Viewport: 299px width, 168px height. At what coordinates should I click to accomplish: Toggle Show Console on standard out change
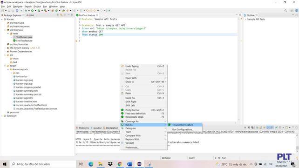[268, 128]
